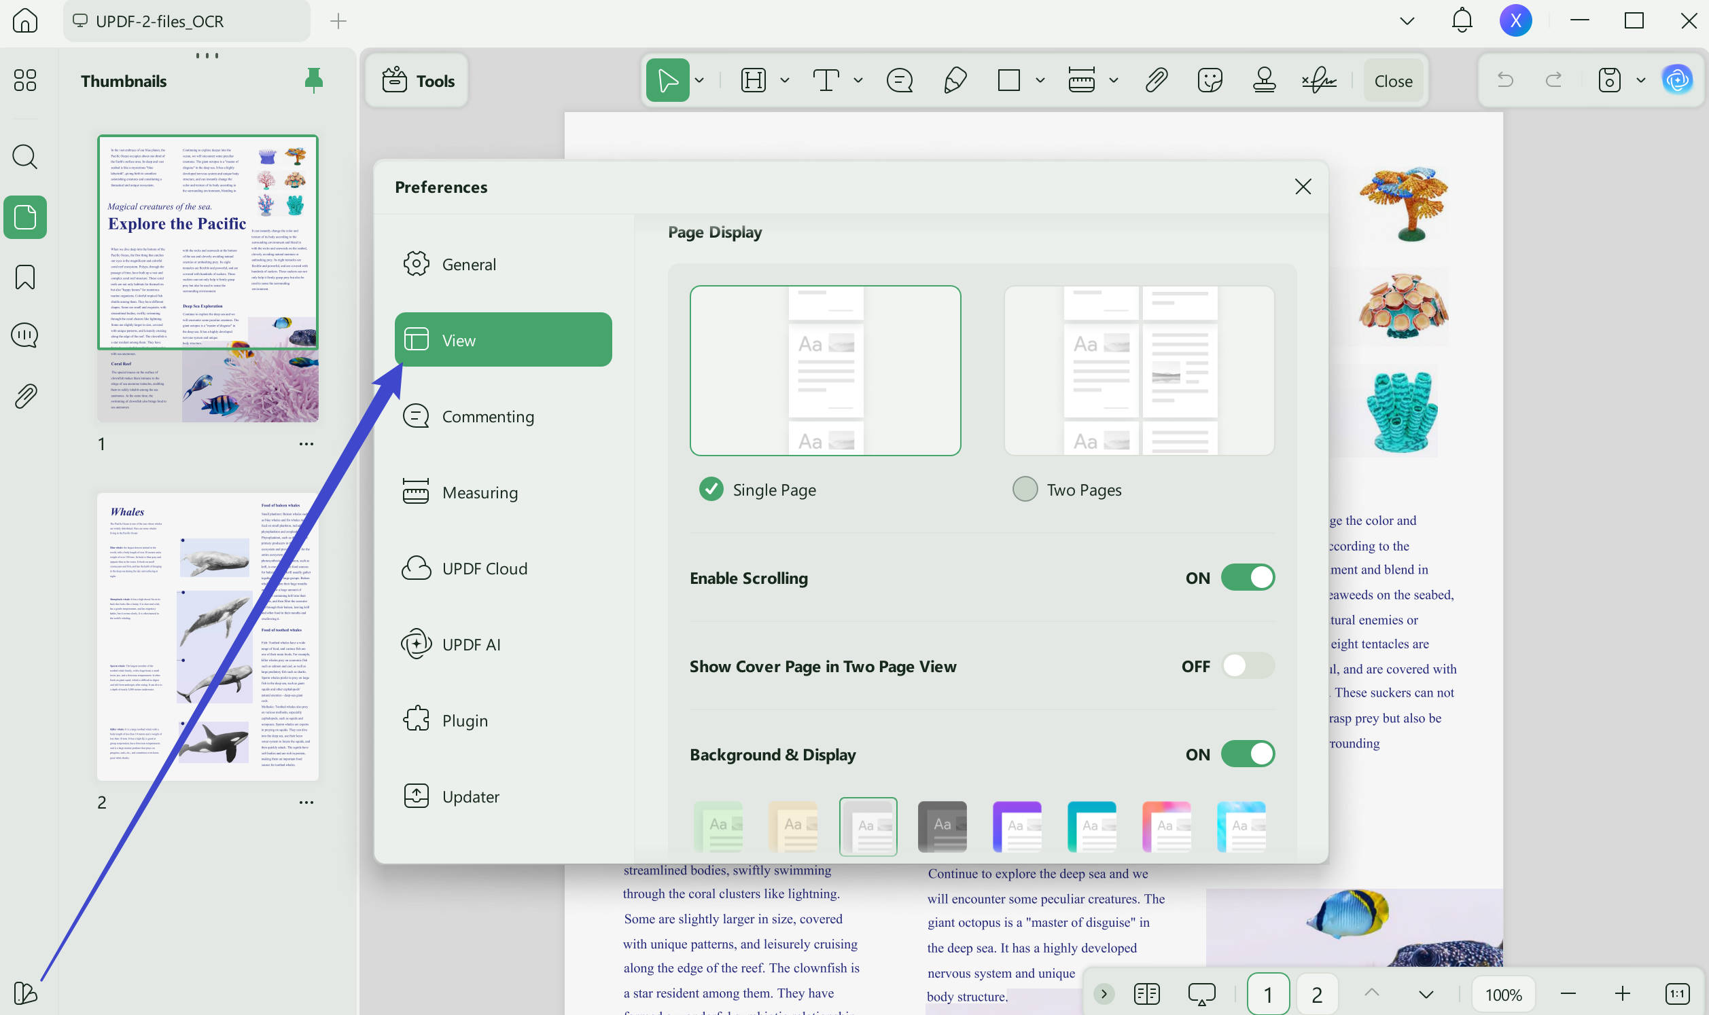
Task: Toggle Show Cover Page in Two Page View
Action: [1248, 665]
